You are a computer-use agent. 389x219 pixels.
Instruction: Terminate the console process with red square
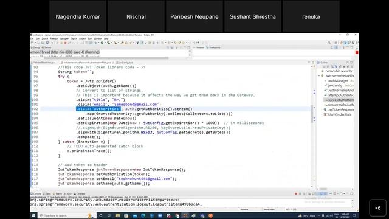click(x=296, y=193)
